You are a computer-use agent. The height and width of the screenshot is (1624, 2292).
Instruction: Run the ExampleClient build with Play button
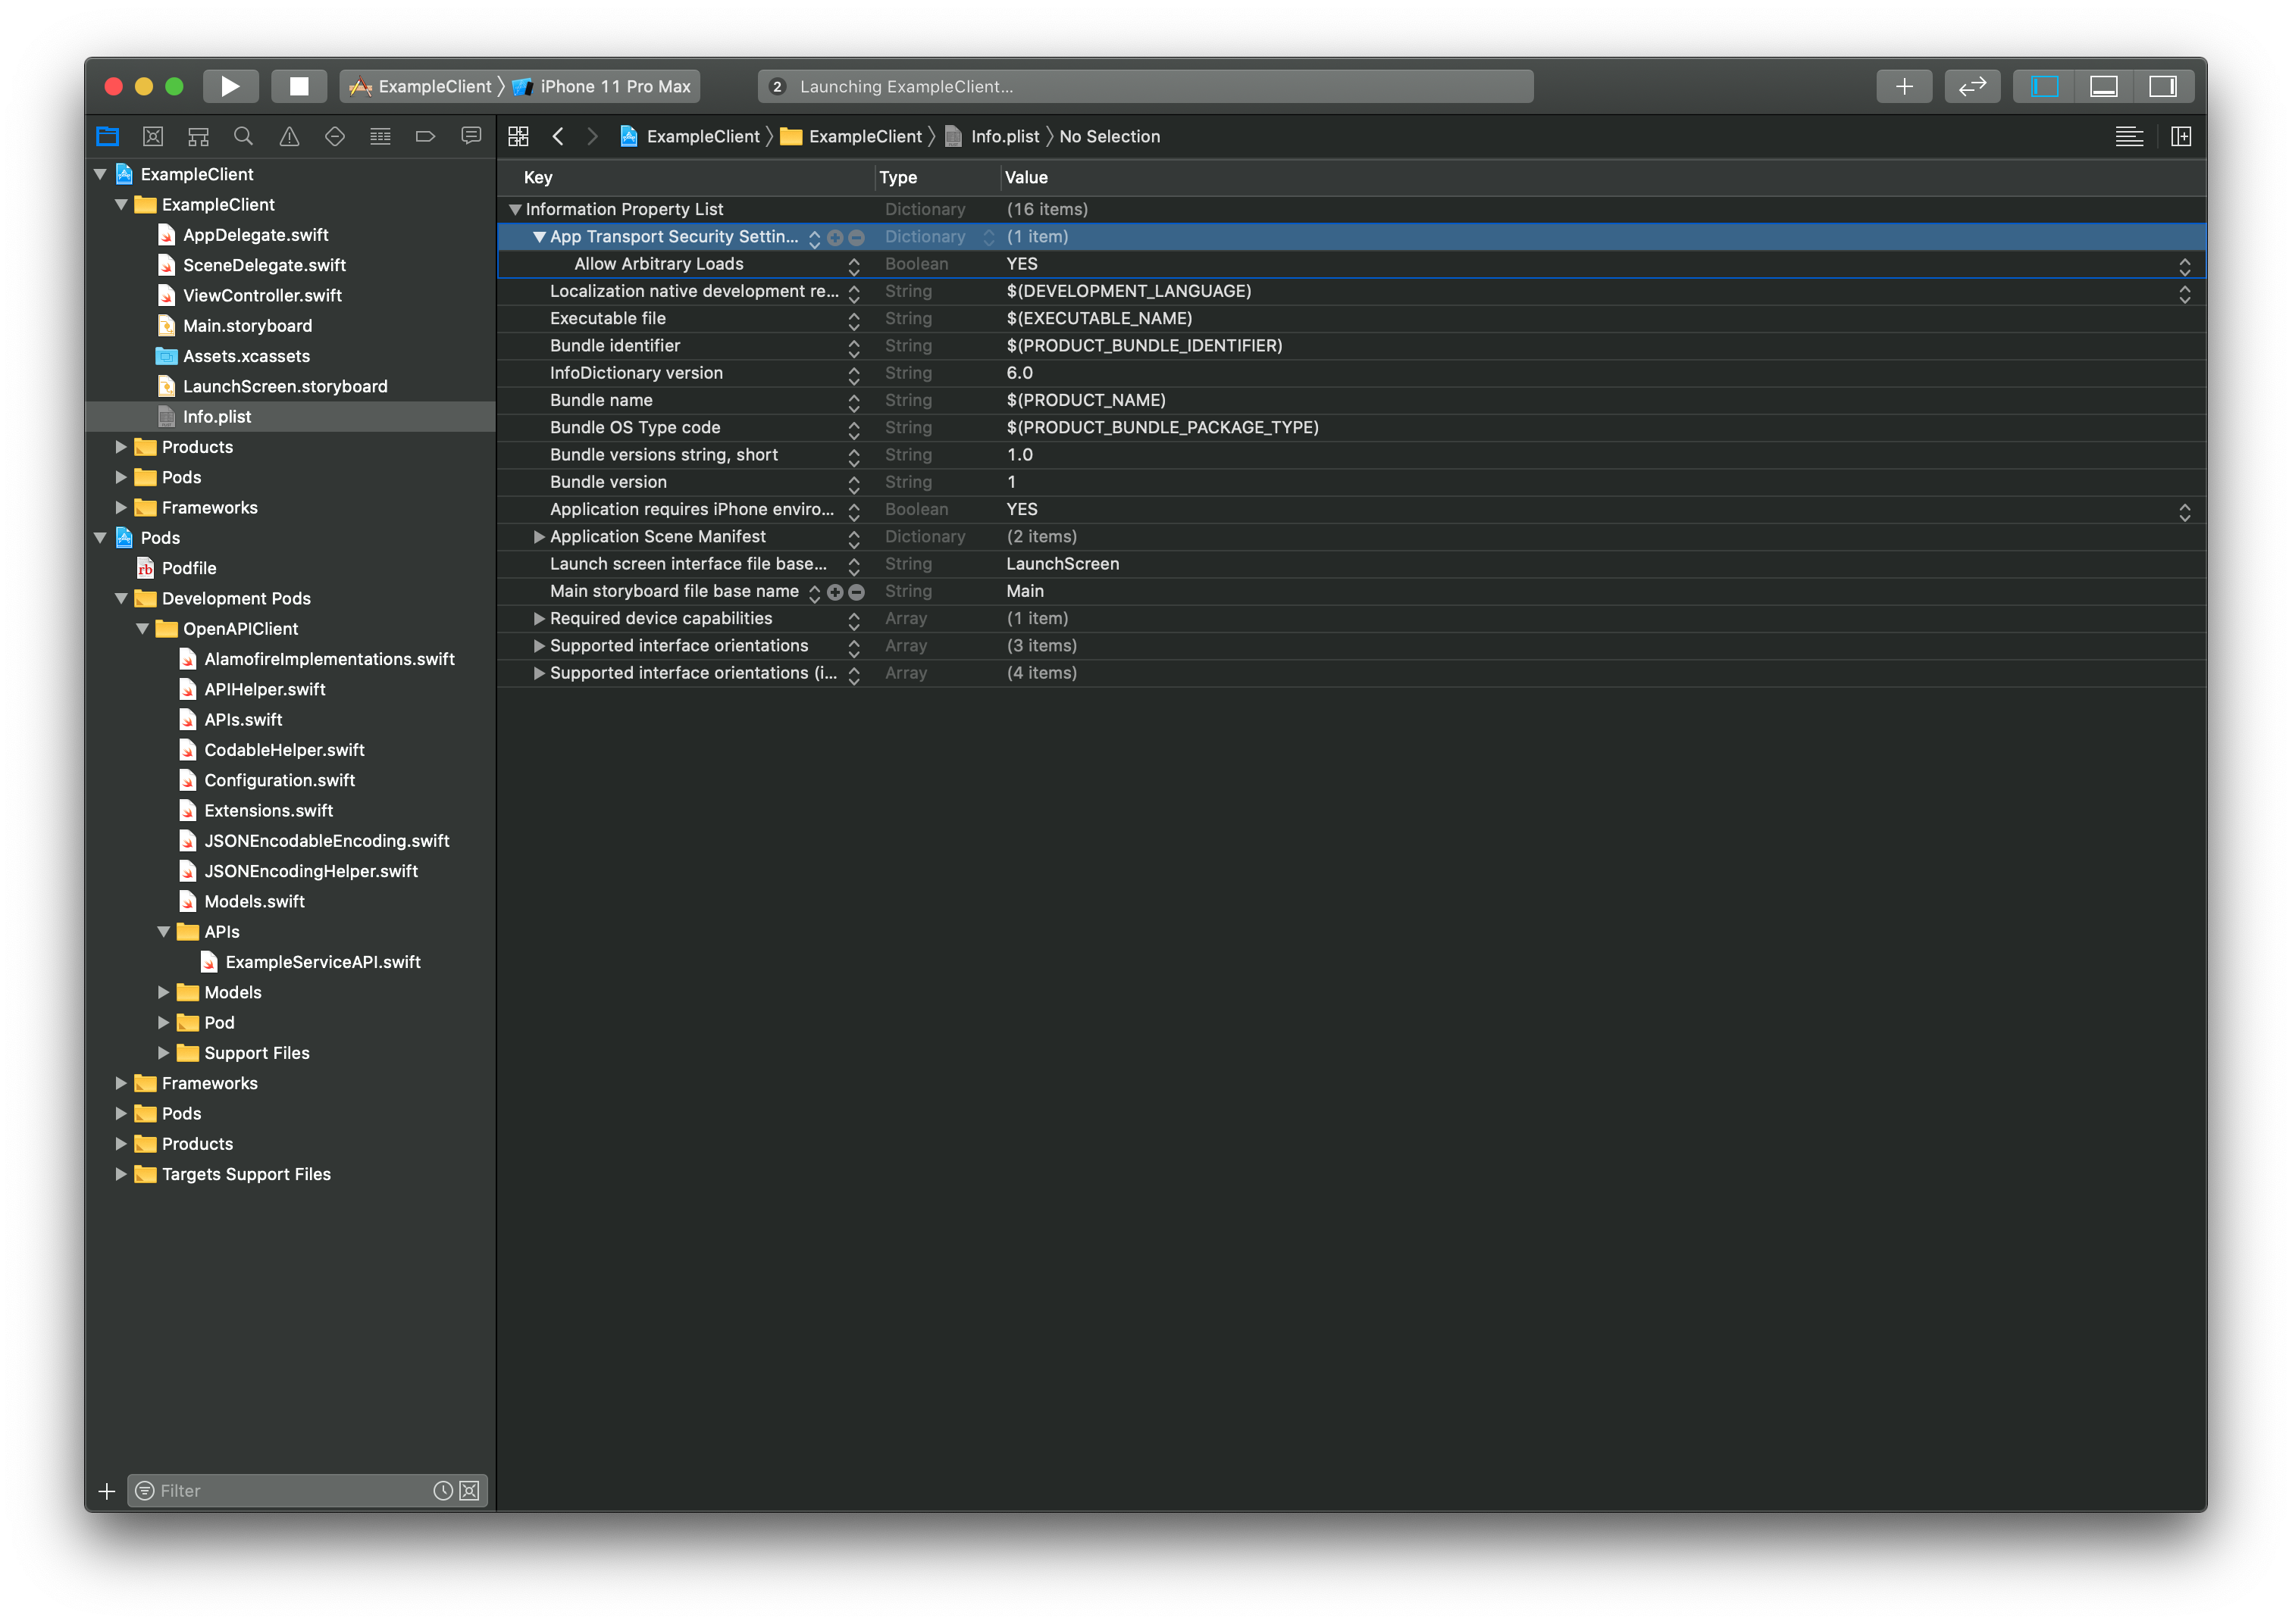coord(230,86)
